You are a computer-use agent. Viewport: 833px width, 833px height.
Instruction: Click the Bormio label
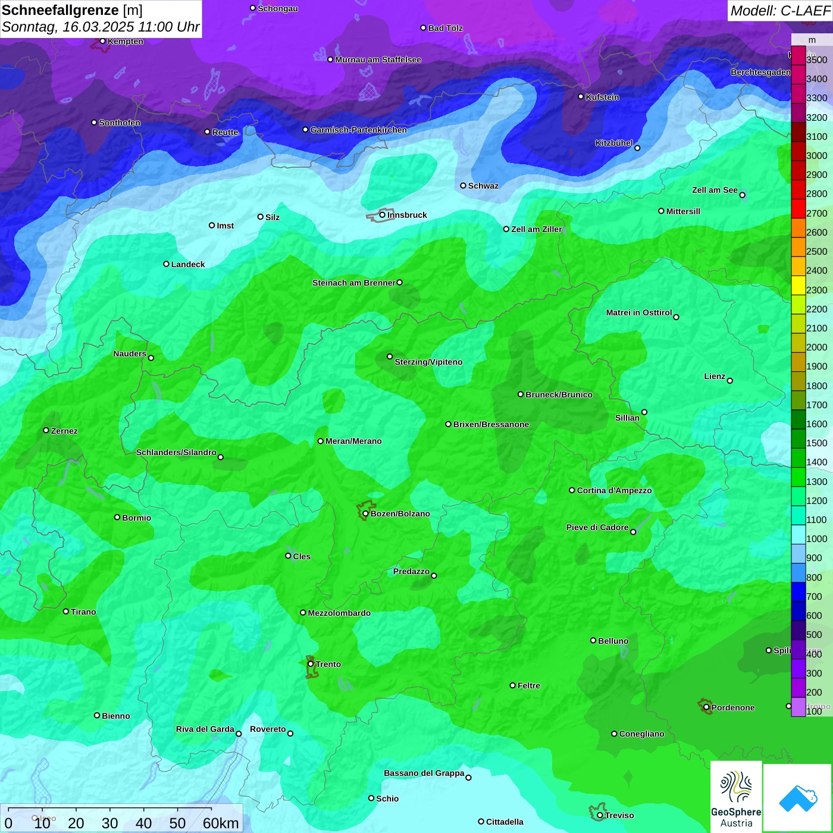(x=136, y=518)
